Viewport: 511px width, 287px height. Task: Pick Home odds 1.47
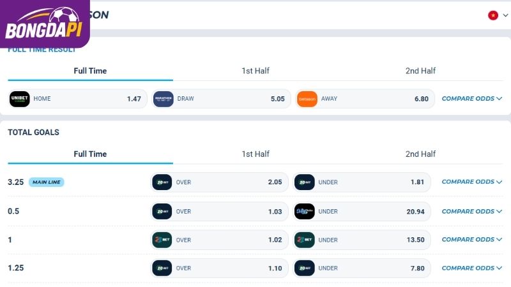[77, 99]
